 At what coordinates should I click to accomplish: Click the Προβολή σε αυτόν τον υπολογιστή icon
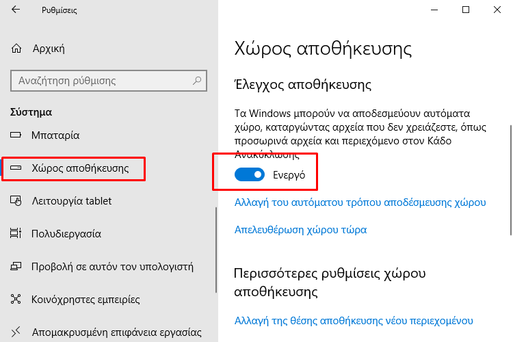coord(16,266)
